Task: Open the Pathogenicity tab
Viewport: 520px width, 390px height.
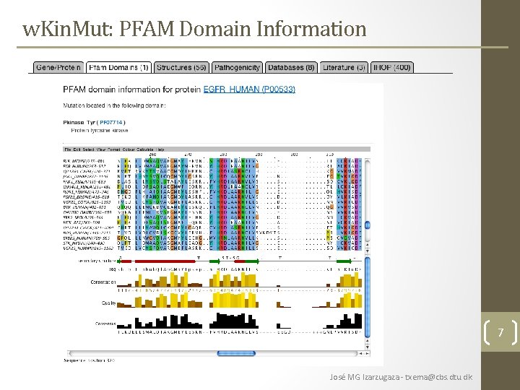Action: 237,67
